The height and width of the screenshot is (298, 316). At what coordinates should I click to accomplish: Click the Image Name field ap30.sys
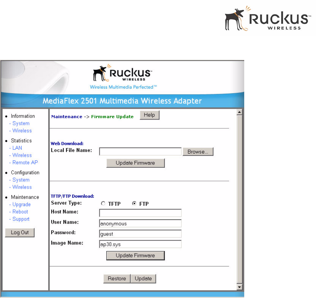(x=140, y=244)
